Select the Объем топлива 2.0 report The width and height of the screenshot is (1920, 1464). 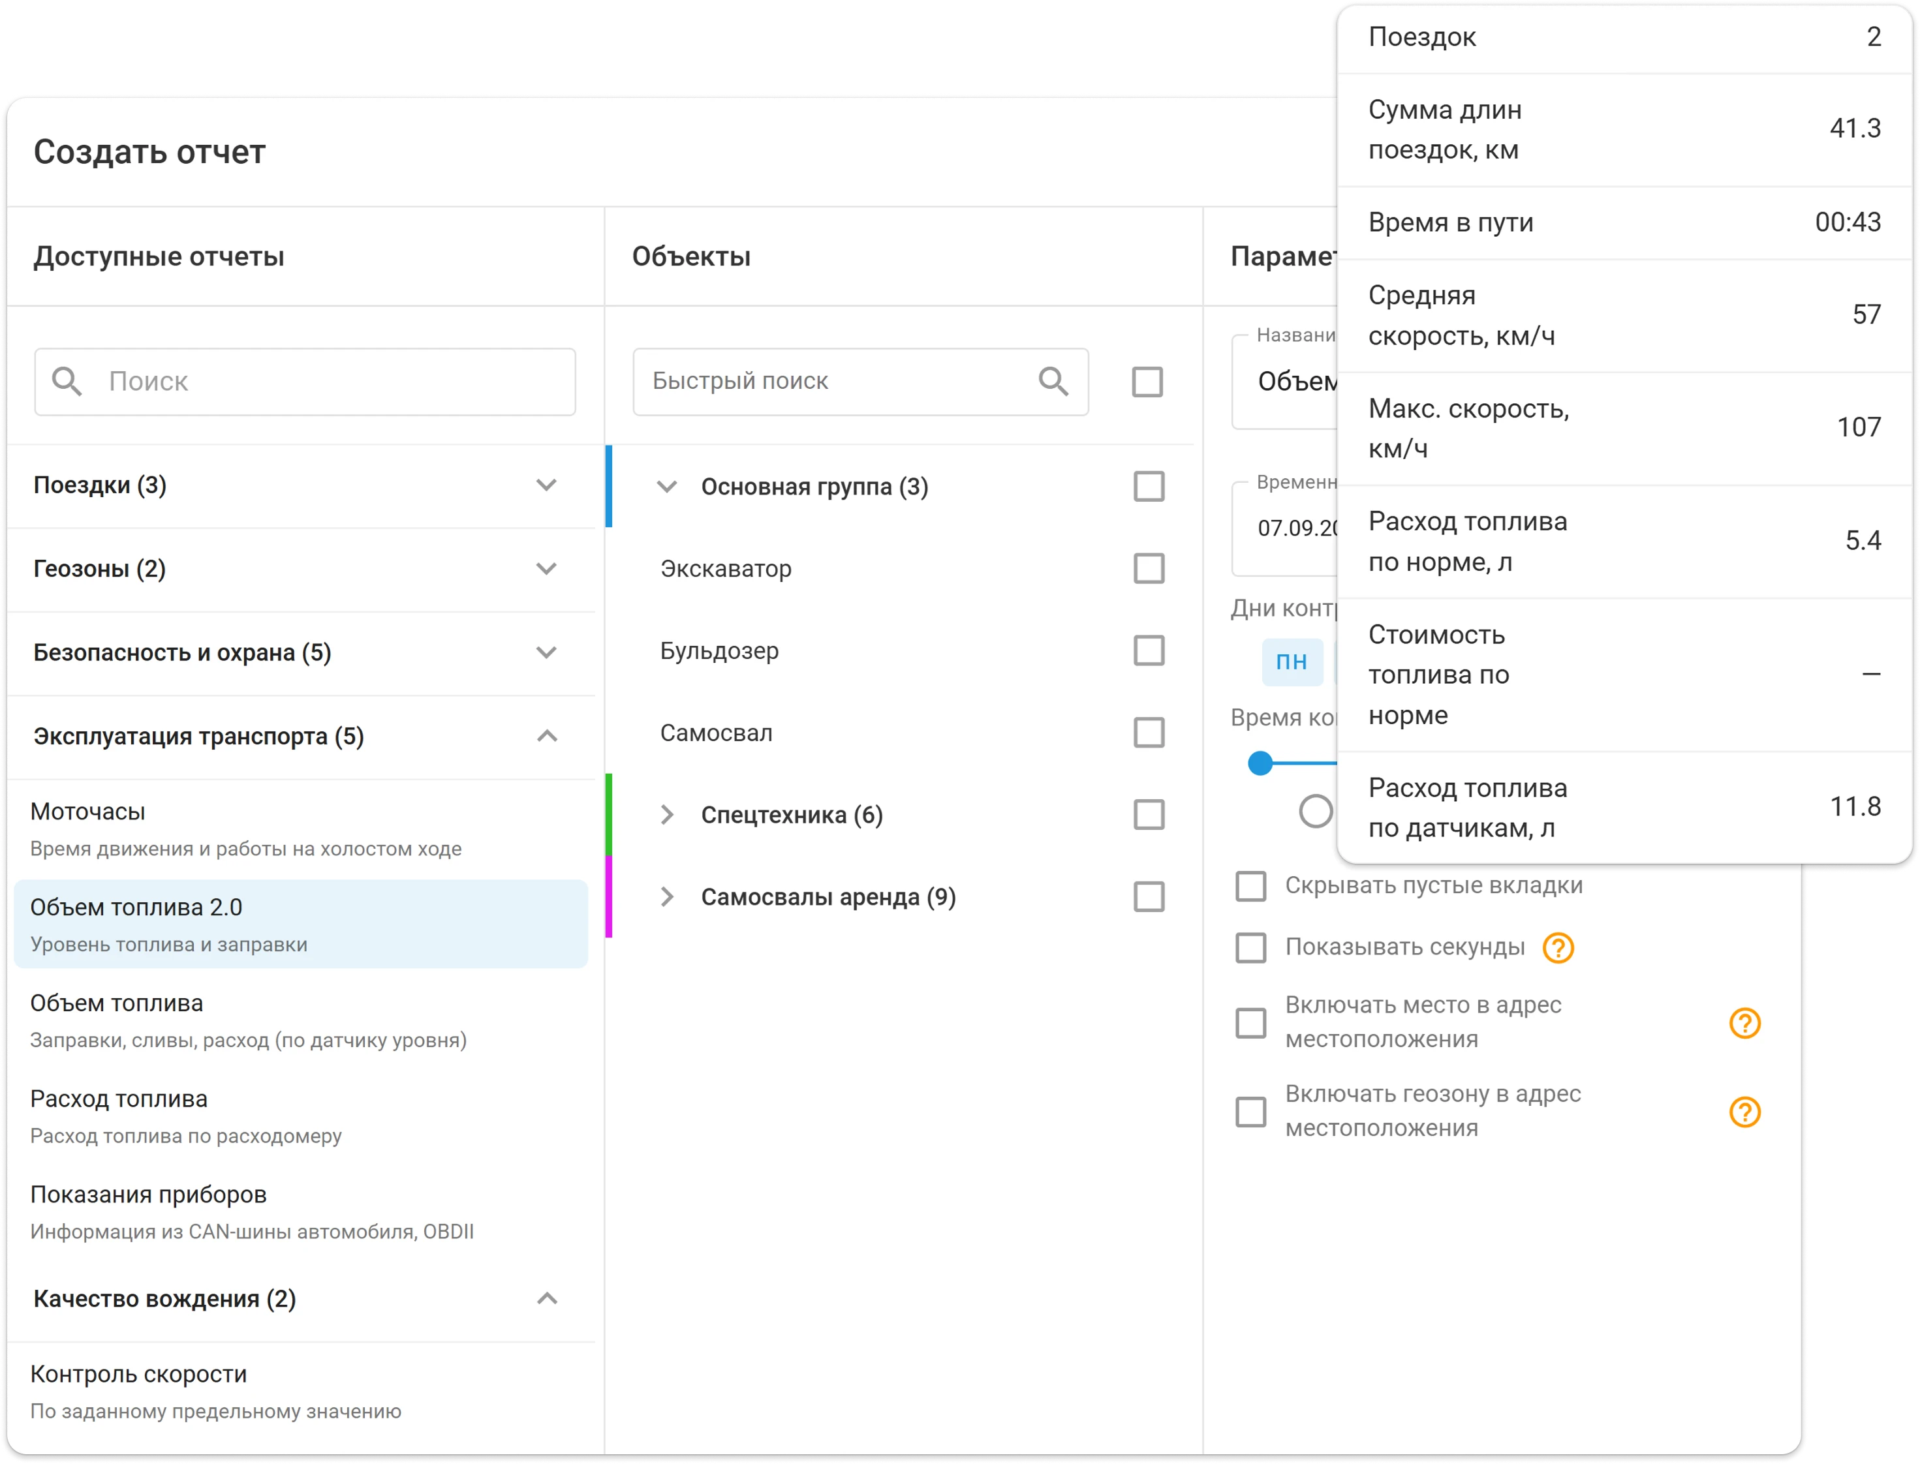300,924
